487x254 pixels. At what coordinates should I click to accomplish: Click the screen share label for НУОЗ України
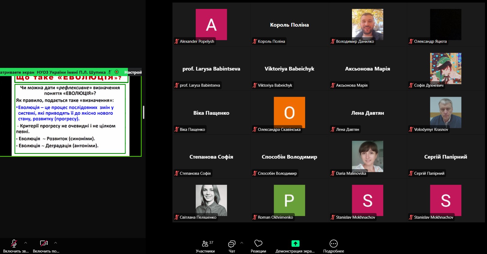coord(71,72)
